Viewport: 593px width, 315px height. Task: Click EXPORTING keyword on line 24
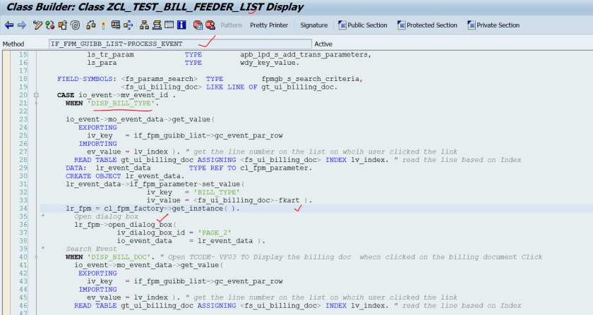click(97, 128)
